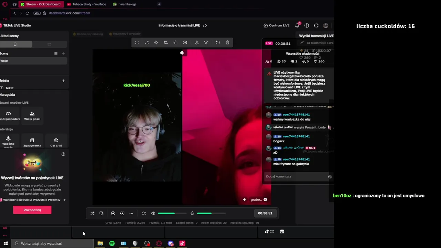Click the Windows search box
This screenshot has height=248, width=441.
click(53, 244)
